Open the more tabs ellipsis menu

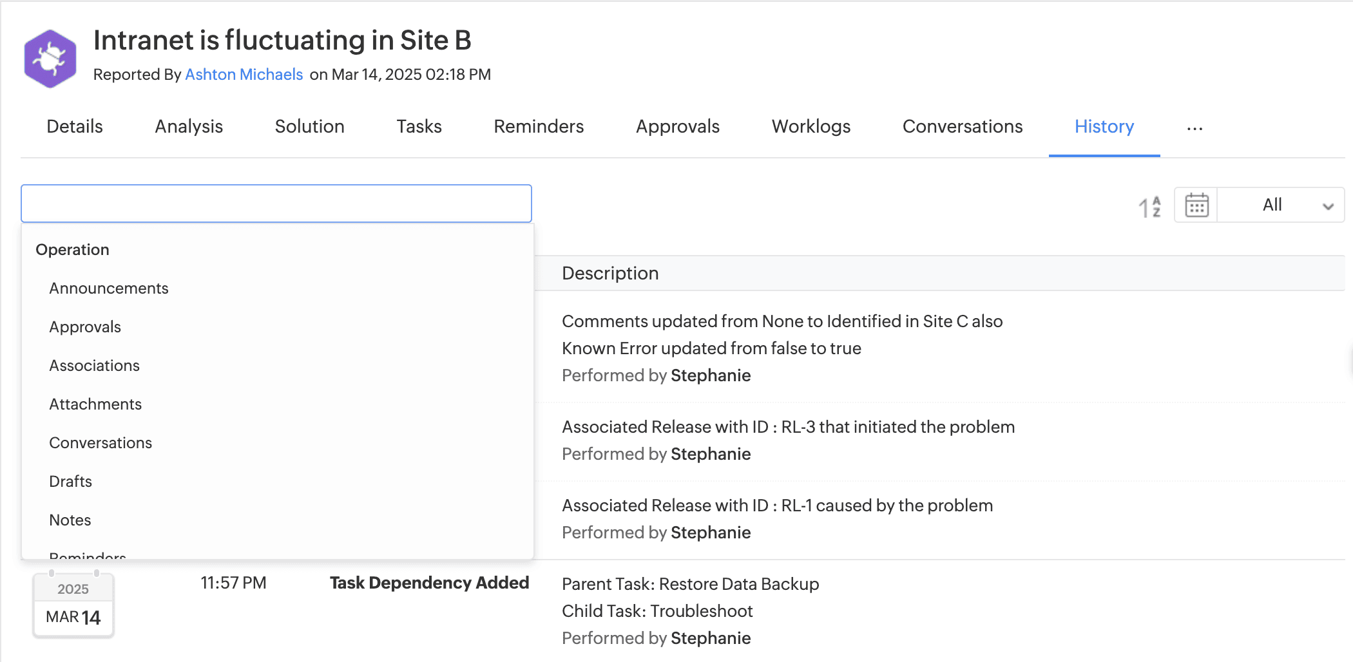tap(1195, 128)
